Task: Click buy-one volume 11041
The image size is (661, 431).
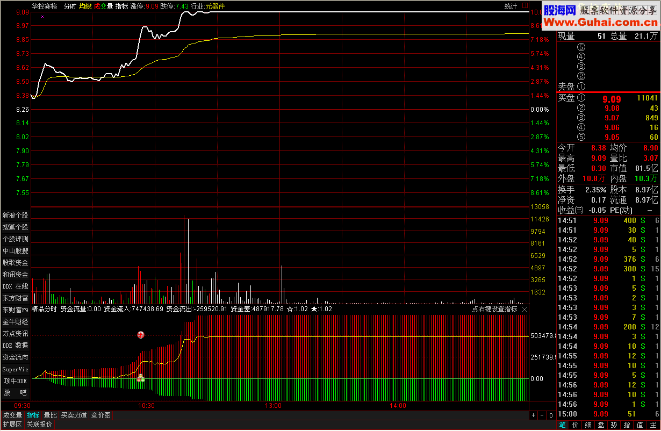Action: [x=647, y=98]
